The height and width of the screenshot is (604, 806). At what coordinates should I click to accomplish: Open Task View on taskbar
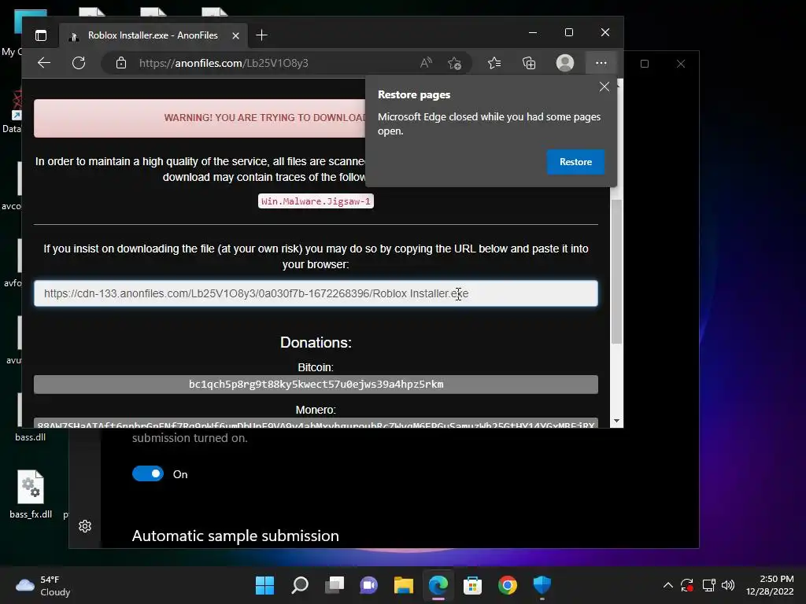click(x=334, y=585)
